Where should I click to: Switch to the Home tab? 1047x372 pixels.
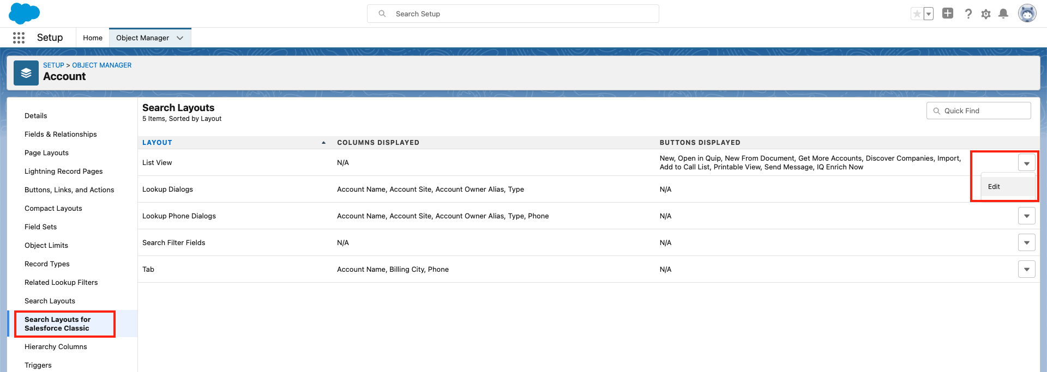coord(93,38)
